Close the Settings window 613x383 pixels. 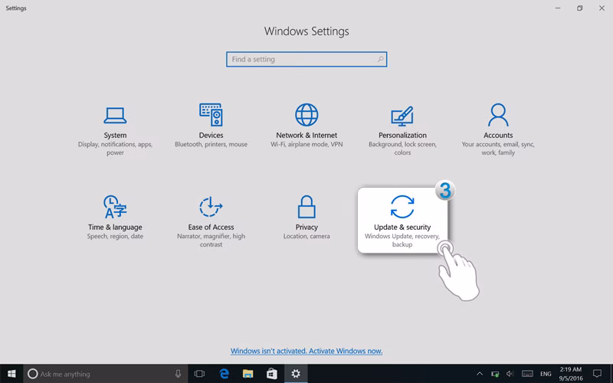pyautogui.click(x=602, y=8)
